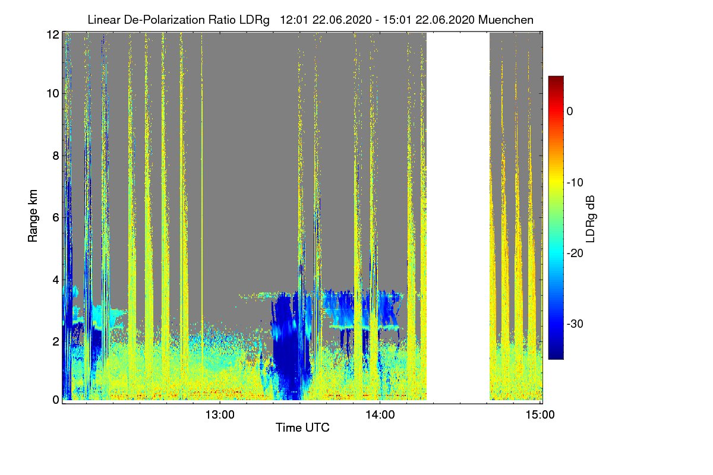713x475 pixels.
Task: Click the dark red top of colorbar
Action: 556,80
